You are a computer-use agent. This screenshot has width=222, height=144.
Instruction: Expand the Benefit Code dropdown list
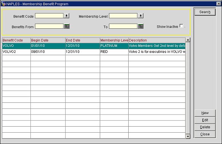(x=66, y=15)
